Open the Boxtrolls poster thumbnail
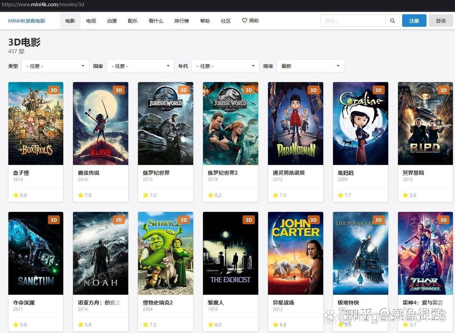 36,123
